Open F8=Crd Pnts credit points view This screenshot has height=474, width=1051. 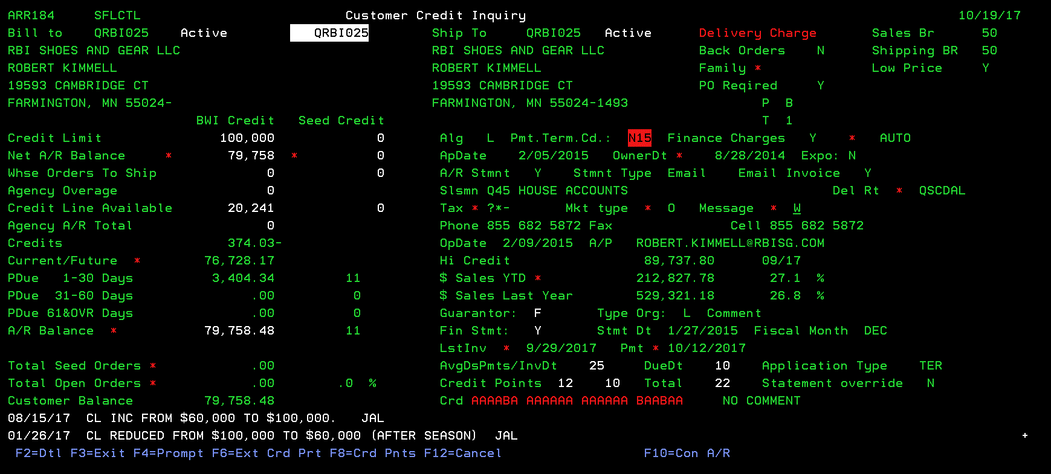click(372, 453)
